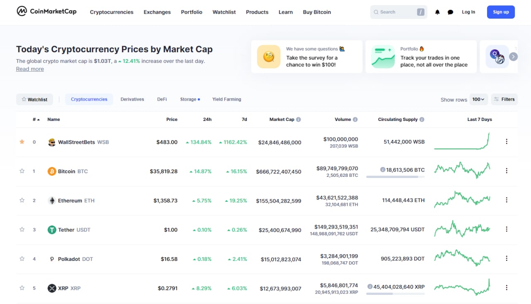Click info icon beside XRP supply
531x304 pixels.
coord(370,286)
